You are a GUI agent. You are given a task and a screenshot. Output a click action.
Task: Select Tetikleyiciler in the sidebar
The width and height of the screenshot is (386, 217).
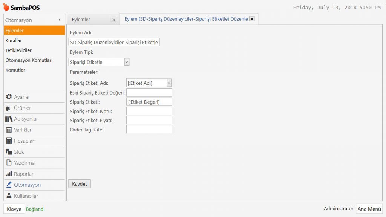[18, 50]
